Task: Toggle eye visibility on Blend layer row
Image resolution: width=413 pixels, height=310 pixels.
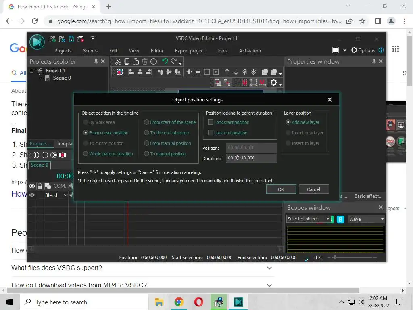Action: (x=31, y=195)
